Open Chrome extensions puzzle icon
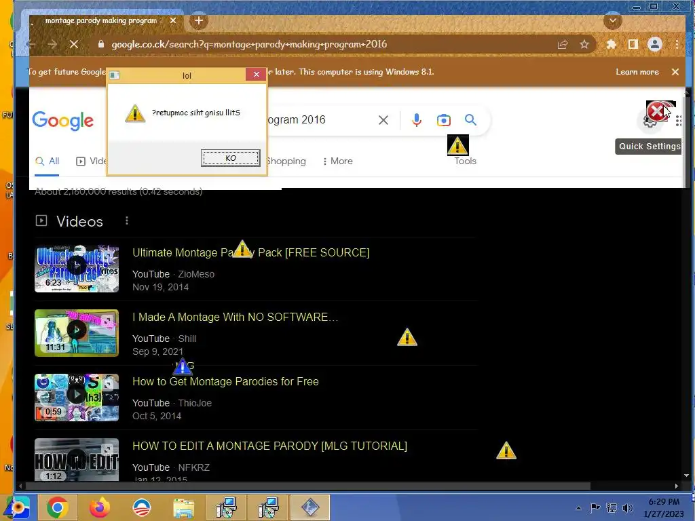 [612, 44]
